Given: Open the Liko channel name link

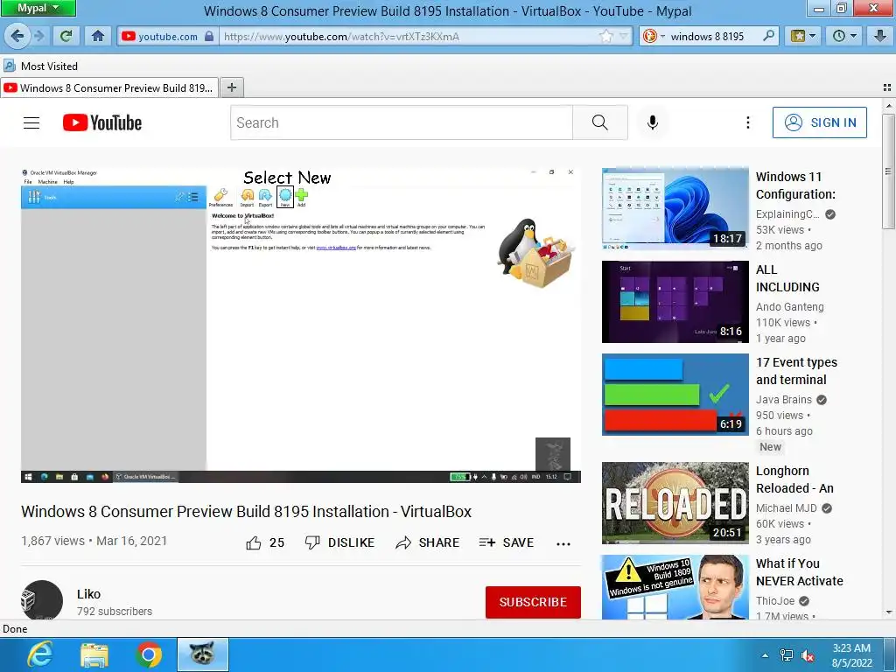Looking at the screenshot, I should point(88,594).
